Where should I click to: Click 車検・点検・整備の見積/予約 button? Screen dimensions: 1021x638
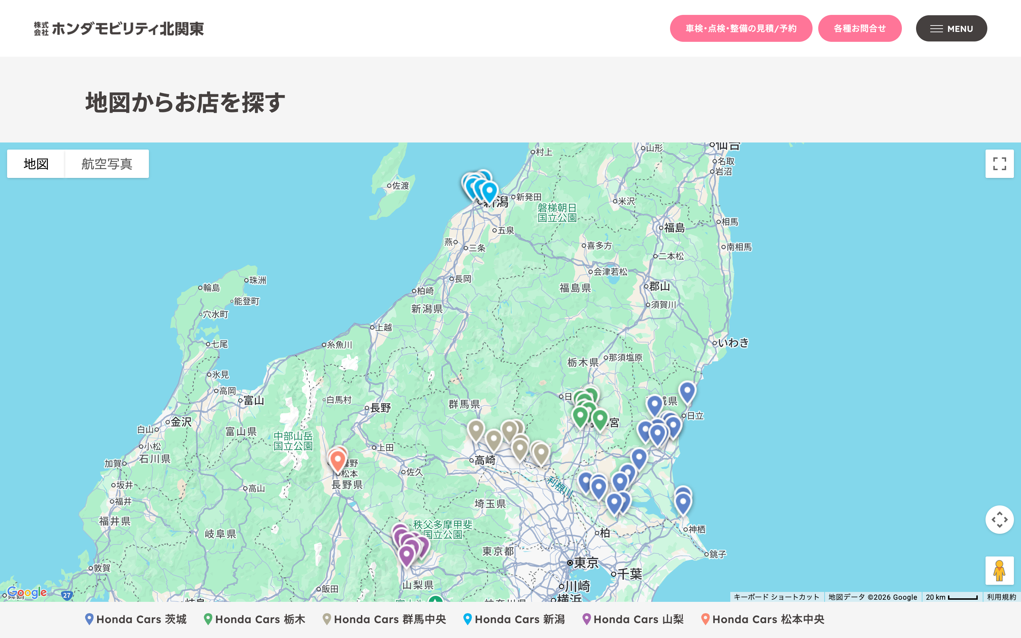pos(741,29)
